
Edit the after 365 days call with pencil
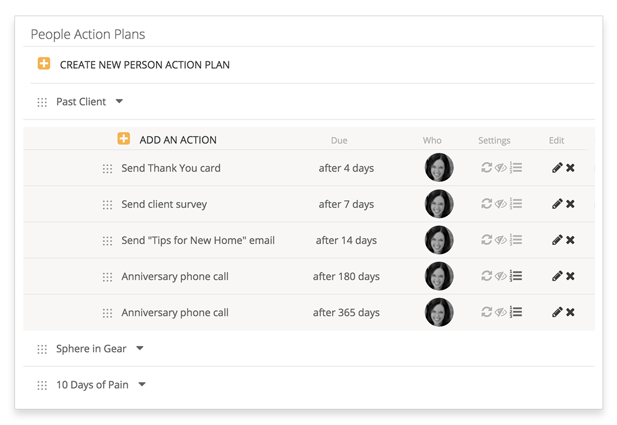click(x=557, y=312)
